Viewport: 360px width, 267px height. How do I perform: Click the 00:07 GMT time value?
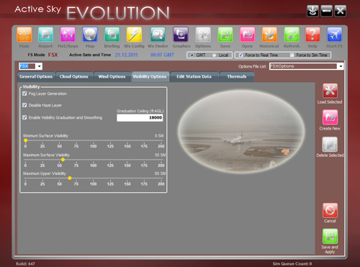click(162, 55)
